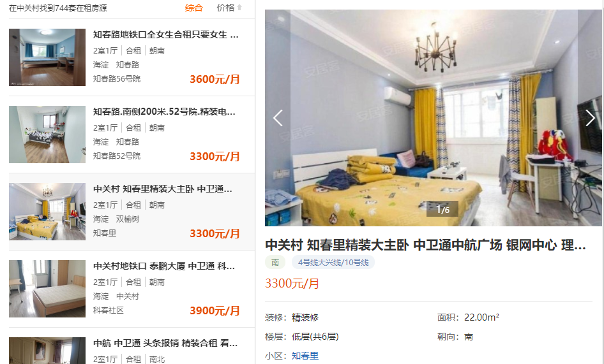Open the detail title 中关村 知春里精装大主卧
This screenshot has width=604, height=364.
[x=426, y=245]
